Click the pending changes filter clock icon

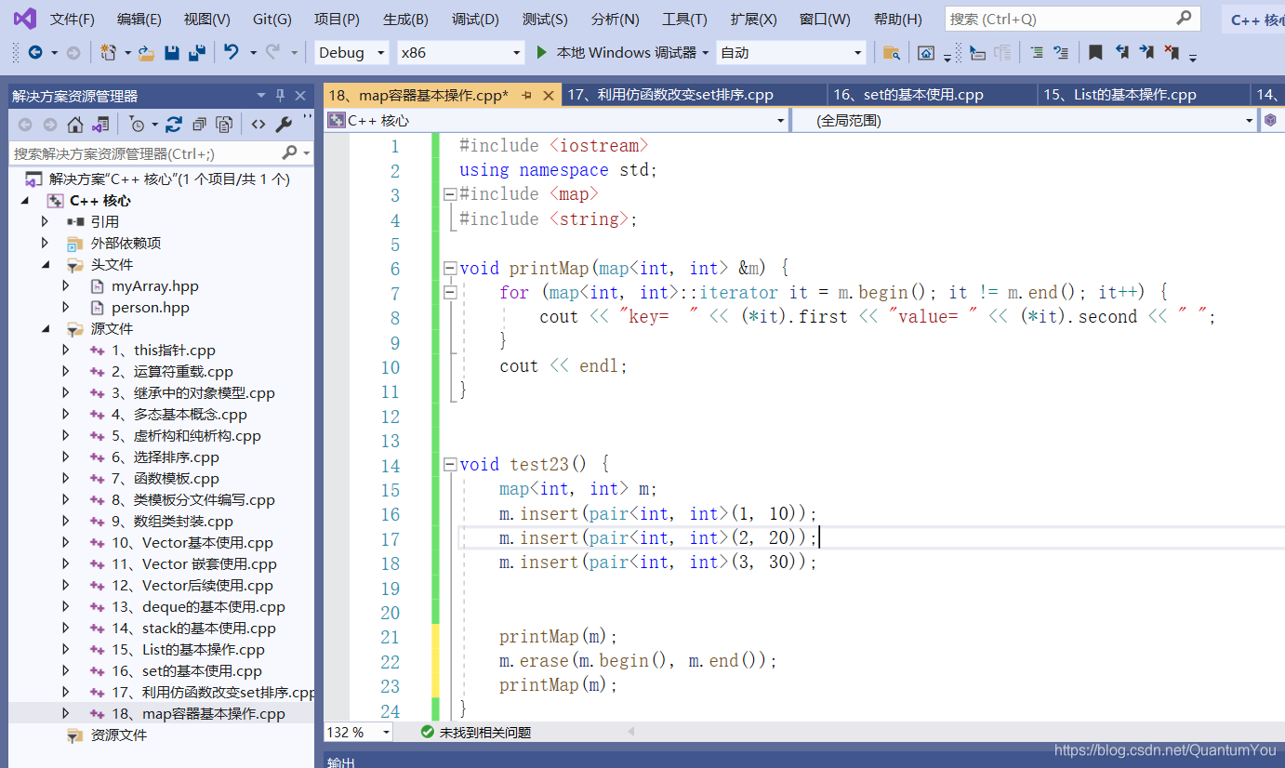(x=137, y=125)
